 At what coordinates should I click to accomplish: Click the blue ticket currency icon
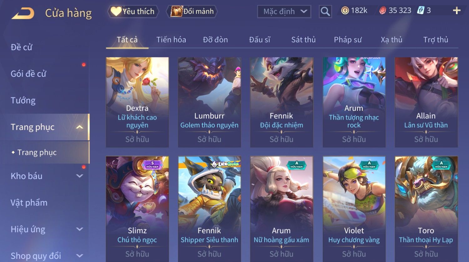421,11
